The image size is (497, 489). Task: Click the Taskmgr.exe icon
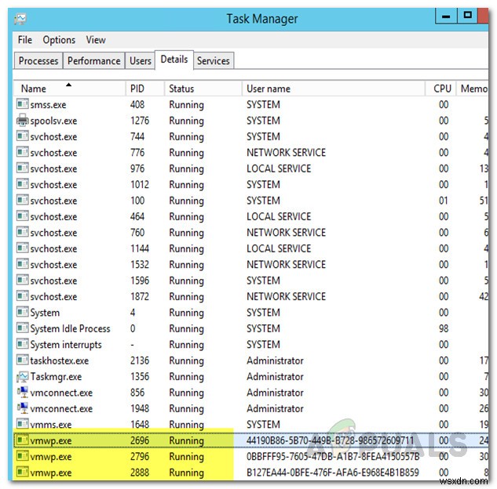coord(22,376)
